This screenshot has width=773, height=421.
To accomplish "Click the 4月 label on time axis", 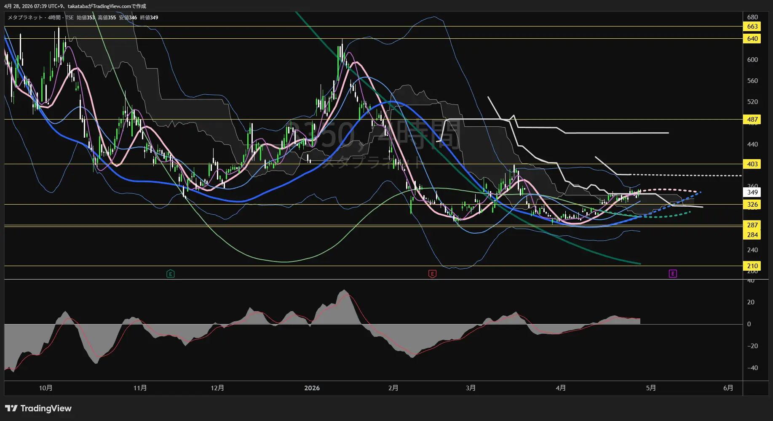I will click(x=561, y=388).
